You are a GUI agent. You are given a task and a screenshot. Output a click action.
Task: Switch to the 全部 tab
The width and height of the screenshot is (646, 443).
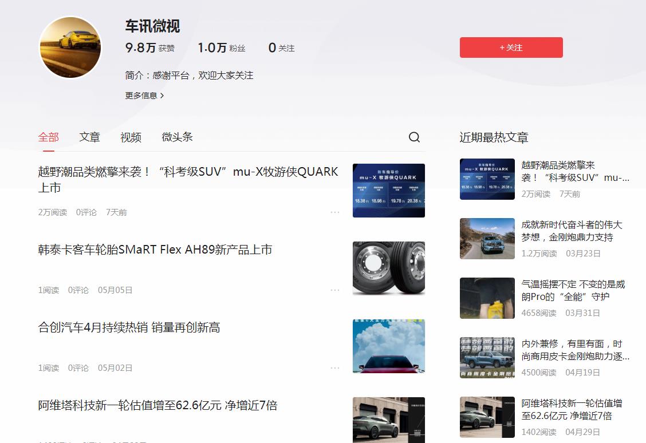coord(48,137)
